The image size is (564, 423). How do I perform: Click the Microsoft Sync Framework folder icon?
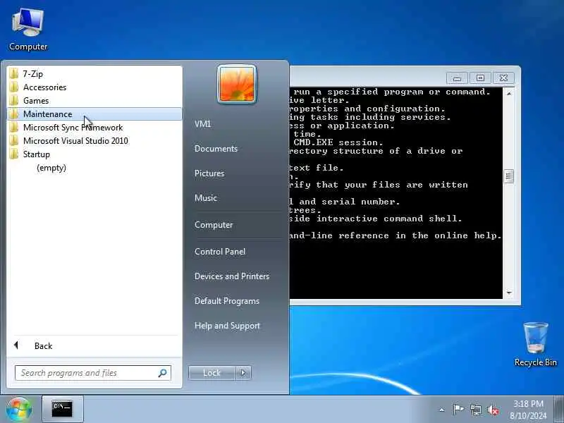pyautogui.click(x=14, y=128)
